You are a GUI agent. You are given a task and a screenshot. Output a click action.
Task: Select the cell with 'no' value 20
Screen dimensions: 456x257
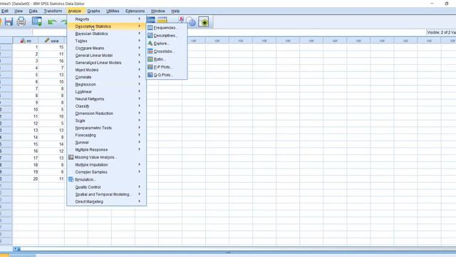pos(26,179)
